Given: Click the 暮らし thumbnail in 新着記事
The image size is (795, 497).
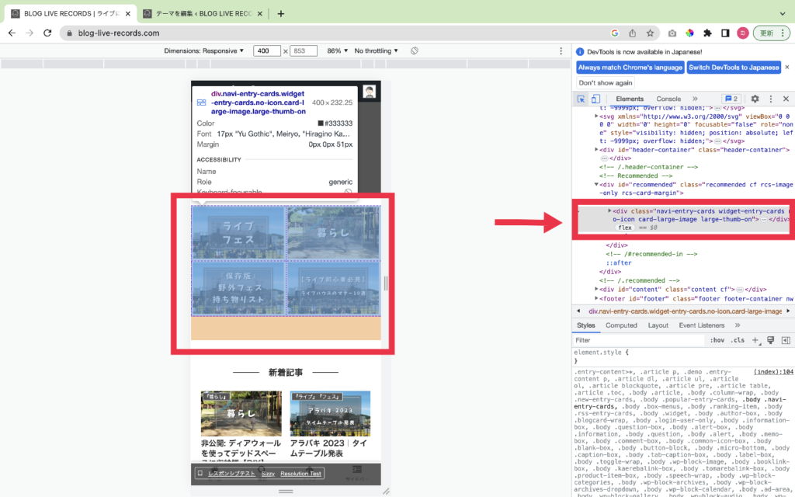Looking at the screenshot, I should [241, 413].
